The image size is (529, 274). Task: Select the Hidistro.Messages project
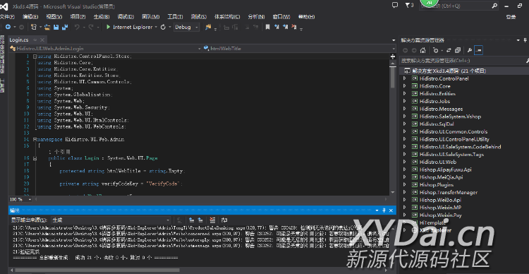pyautogui.click(x=441, y=109)
